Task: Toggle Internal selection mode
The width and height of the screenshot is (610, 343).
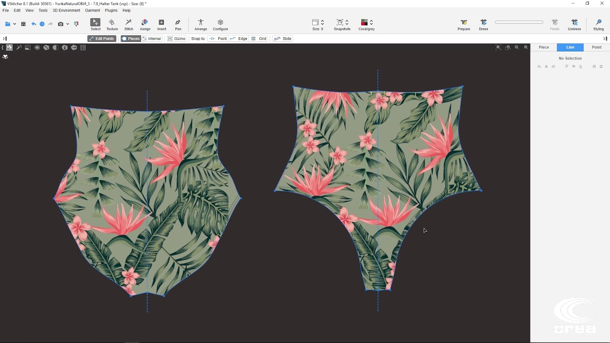Action: pos(152,39)
